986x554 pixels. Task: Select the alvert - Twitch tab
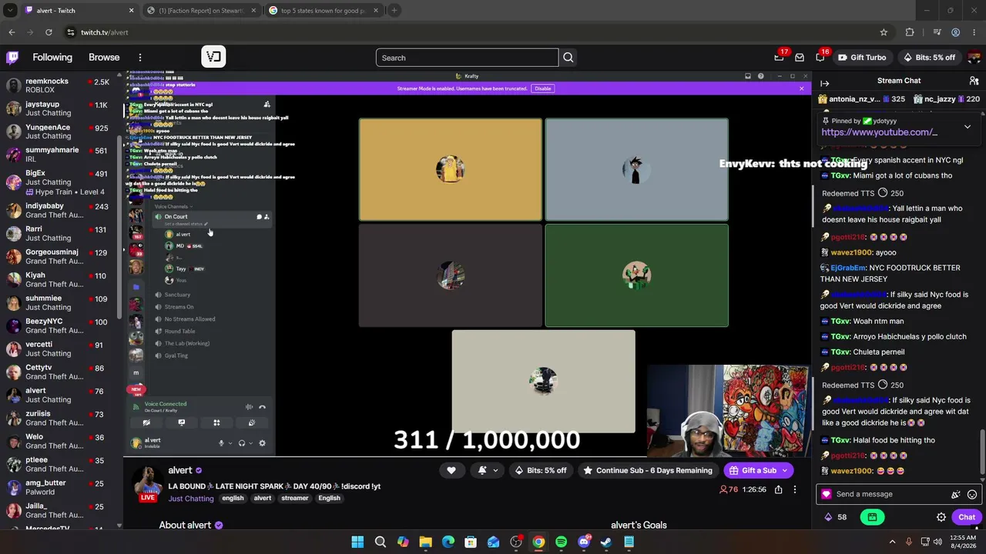[80, 11]
